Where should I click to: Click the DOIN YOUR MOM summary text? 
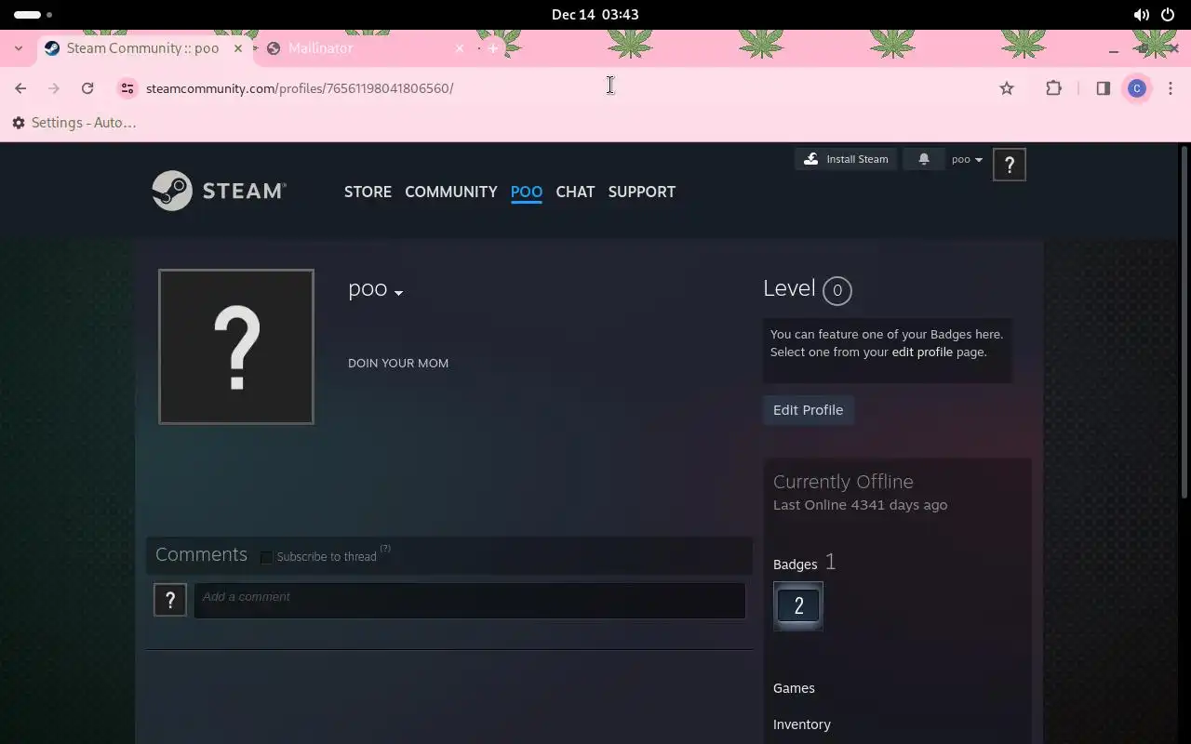tap(398, 363)
